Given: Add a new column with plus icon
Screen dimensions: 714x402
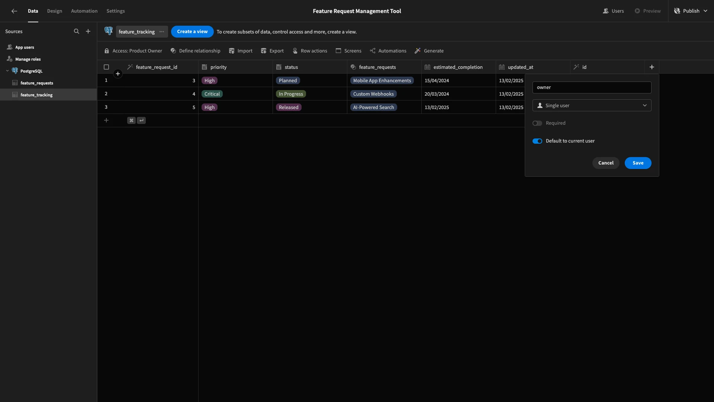Looking at the screenshot, I should [652, 67].
